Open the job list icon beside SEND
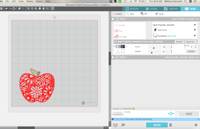200x129 pixels. click(170, 125)
